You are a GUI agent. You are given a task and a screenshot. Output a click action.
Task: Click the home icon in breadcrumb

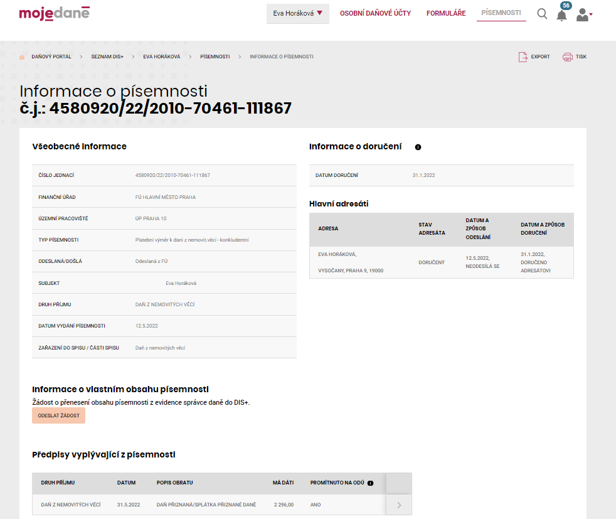[x=23, y=57]
